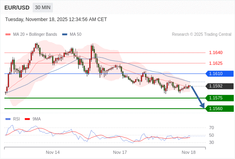The height and width of the screenshot is (159, 235).
Task: Click the 30 MIN timeframe badge
Action: coord(43,8)
